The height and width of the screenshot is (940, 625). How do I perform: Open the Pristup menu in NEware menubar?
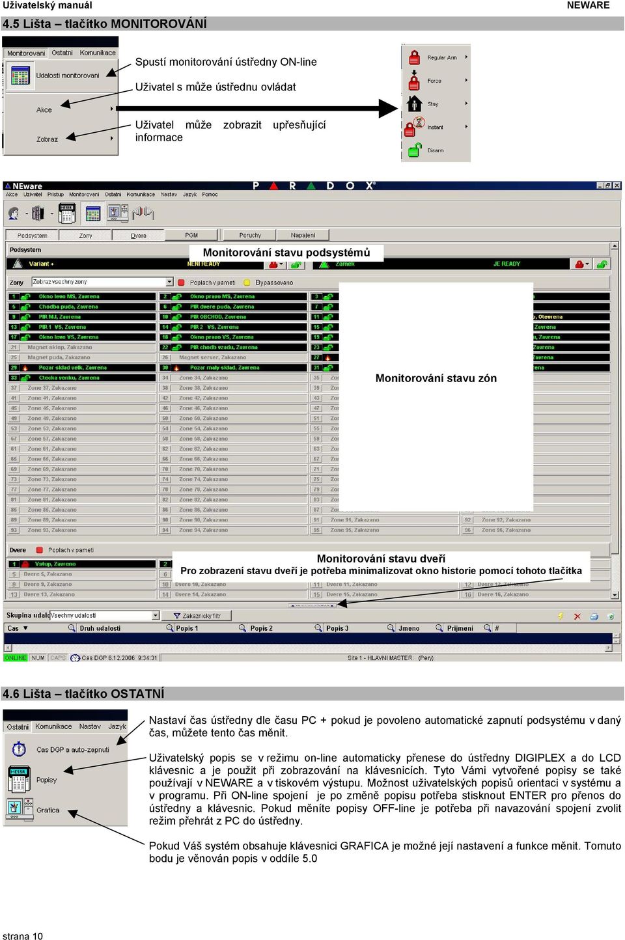(56, 195)
